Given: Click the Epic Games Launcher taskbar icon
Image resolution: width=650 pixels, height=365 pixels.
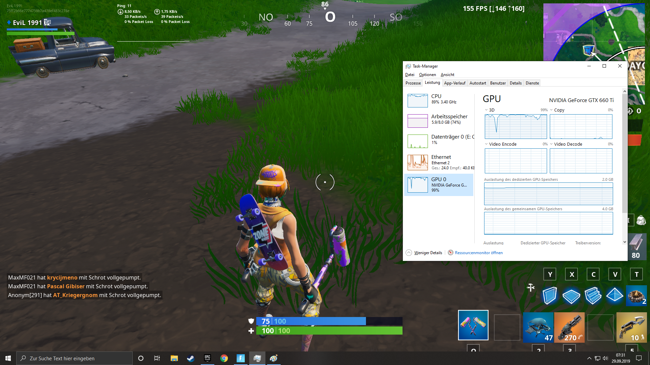Looking at the screenshot, I should [x=208, y=358].
